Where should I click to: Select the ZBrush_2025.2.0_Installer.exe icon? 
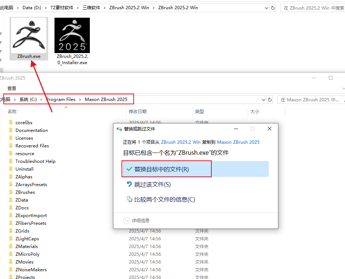tap(72, 35)
